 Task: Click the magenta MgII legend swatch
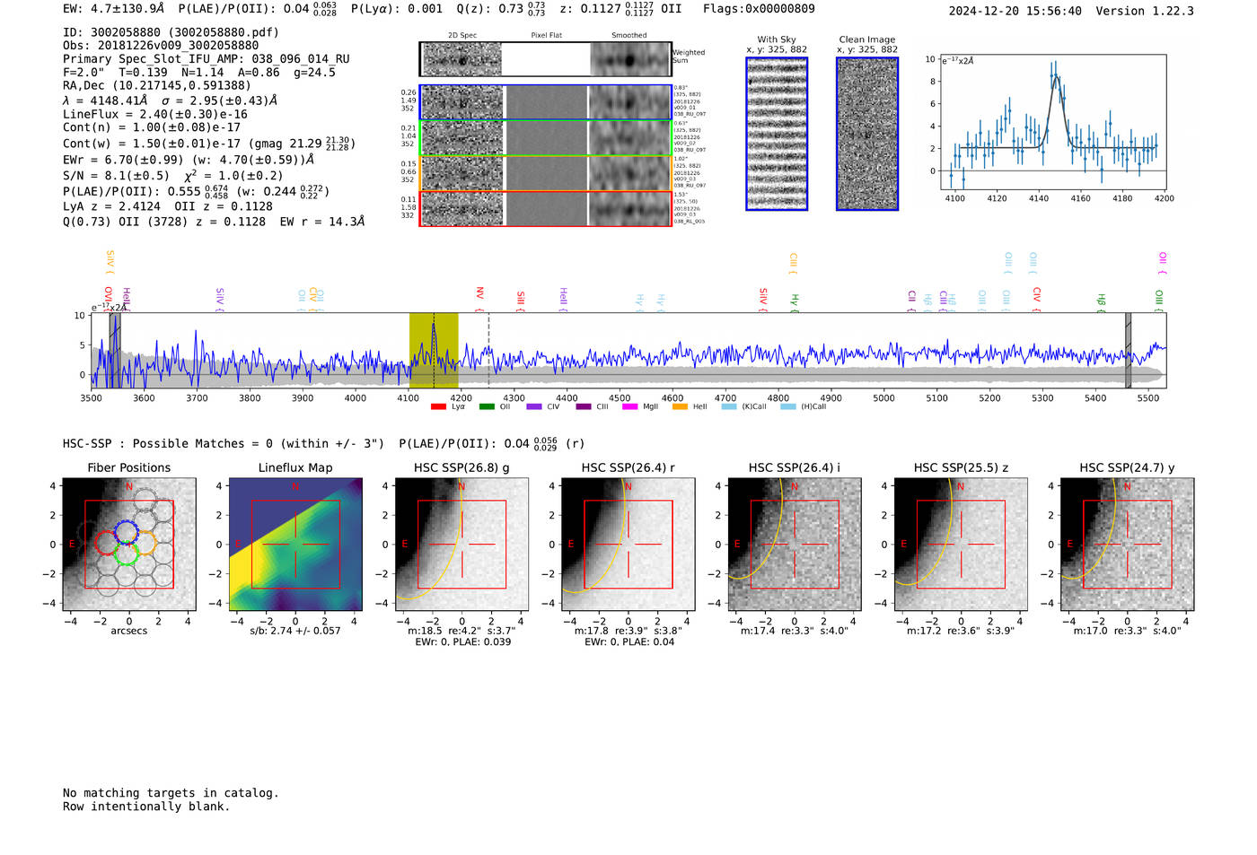click(x=630, y=407)
